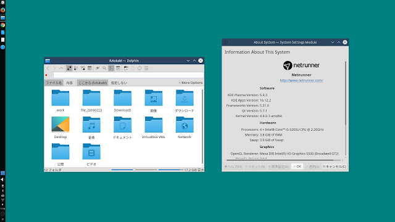Switch Dolphin to Compact view mode

(x=76, y=68)
